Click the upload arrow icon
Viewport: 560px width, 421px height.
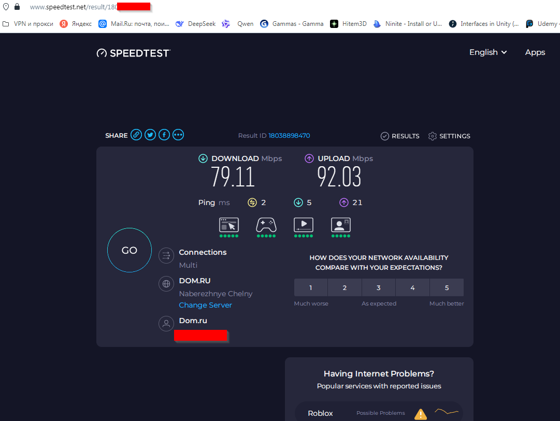click(x=309, y=158)
